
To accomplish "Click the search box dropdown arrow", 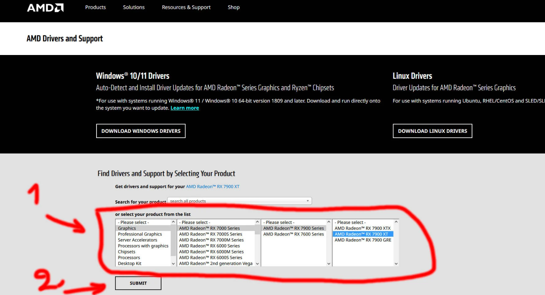I will coord(308,201).
